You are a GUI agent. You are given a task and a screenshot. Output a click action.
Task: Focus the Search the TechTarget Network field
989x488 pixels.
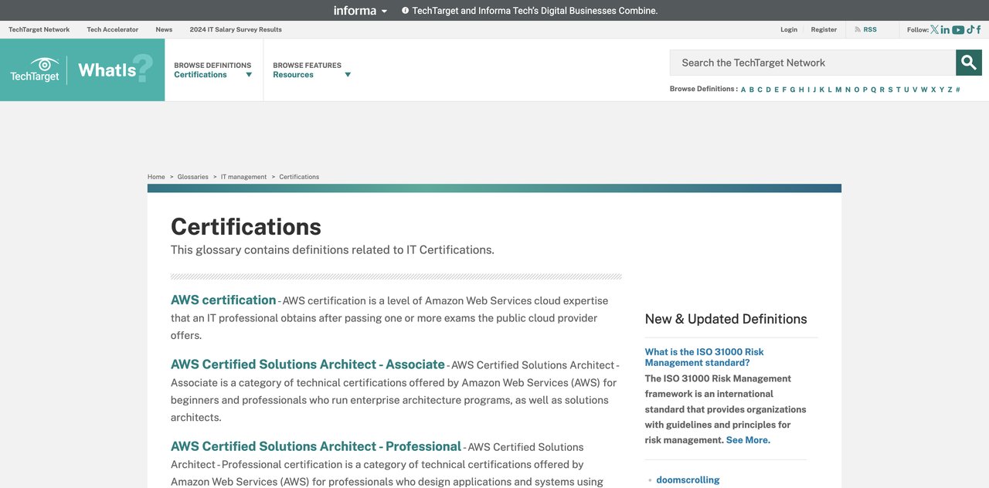[x=813, y=63]
